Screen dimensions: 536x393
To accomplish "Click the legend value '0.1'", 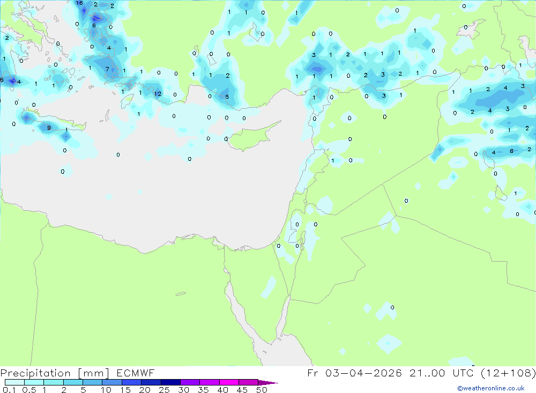I will pos(9,390).
